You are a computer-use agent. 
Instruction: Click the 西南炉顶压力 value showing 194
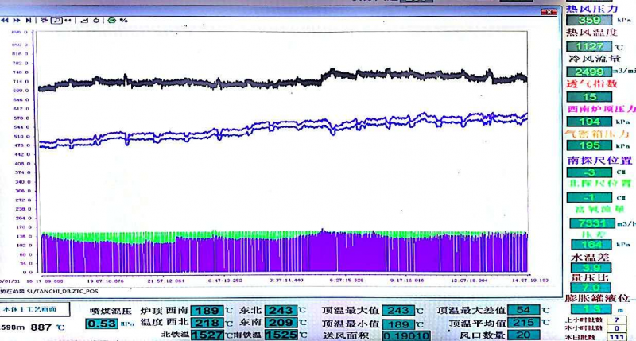(x=589, y=122)
